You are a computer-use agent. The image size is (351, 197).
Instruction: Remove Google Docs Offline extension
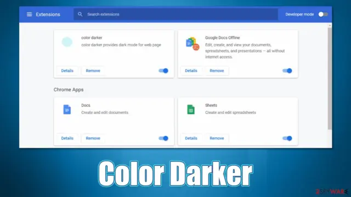point(217,71)
